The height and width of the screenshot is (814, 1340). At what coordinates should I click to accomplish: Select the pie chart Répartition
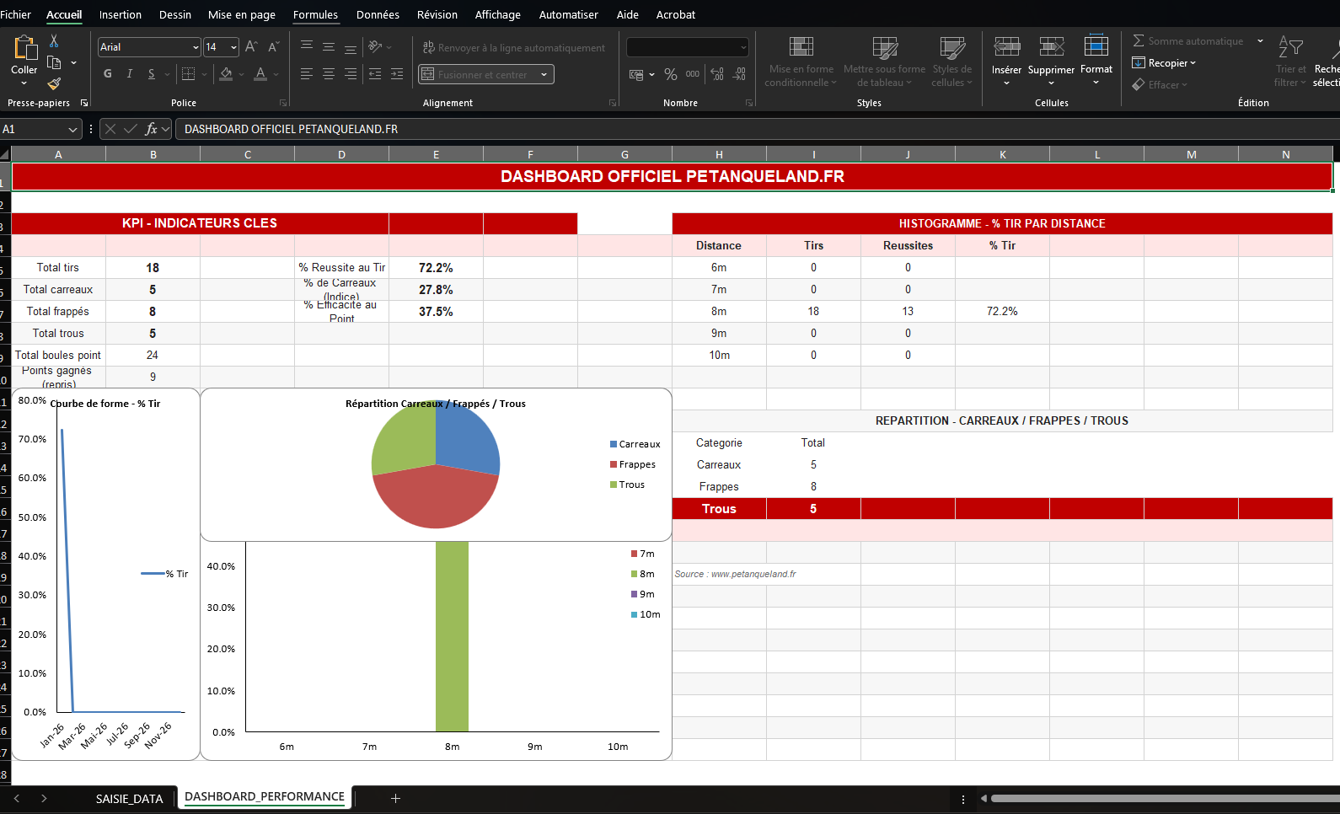(x=436, y=464)
